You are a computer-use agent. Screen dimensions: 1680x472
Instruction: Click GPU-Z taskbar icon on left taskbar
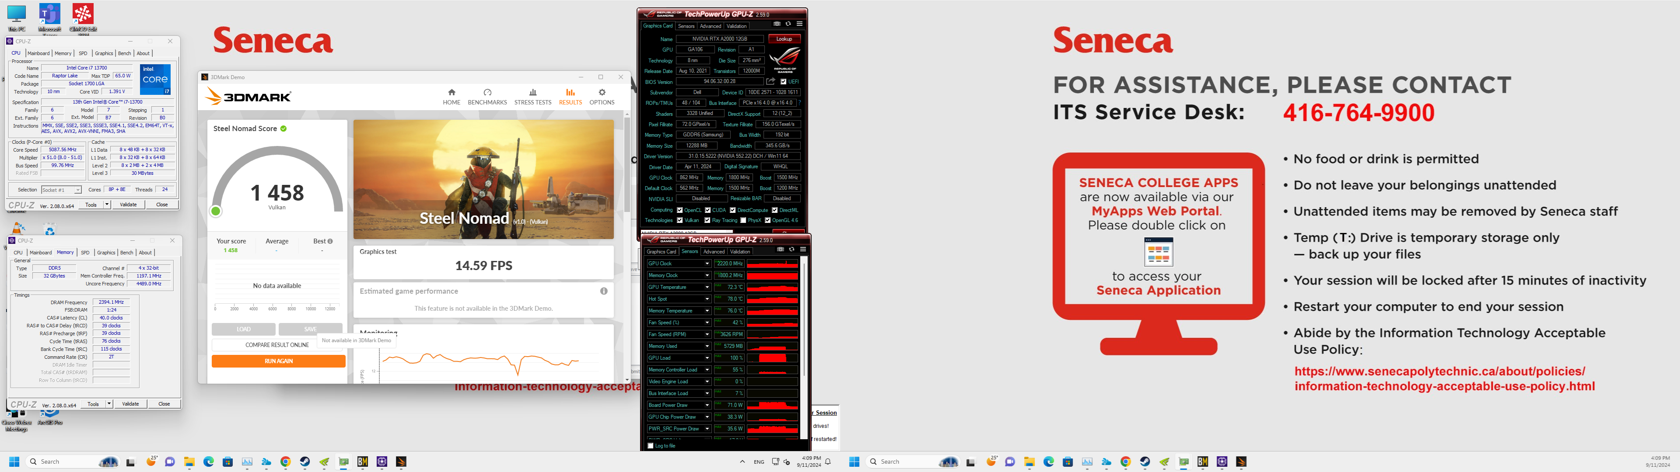tap(343, 462)
